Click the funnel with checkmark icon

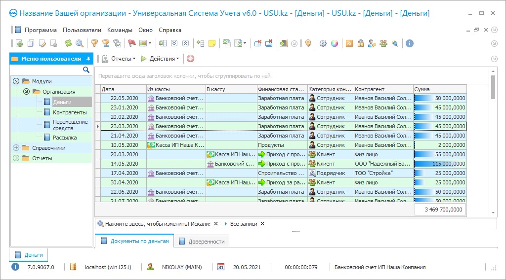point(117,43)
